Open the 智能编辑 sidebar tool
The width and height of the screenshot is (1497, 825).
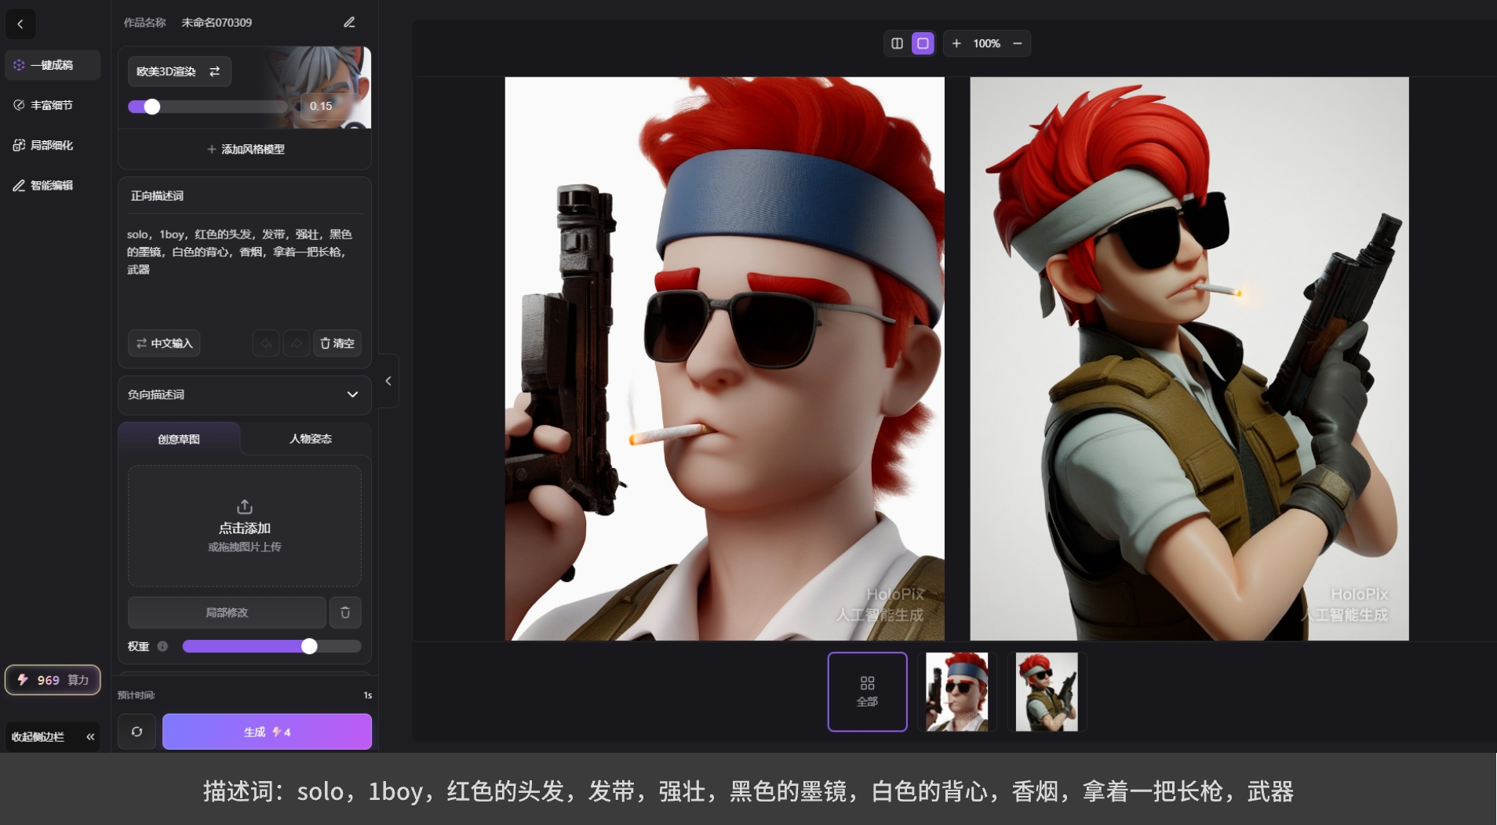pyautogui.click(x=53, y=185)
